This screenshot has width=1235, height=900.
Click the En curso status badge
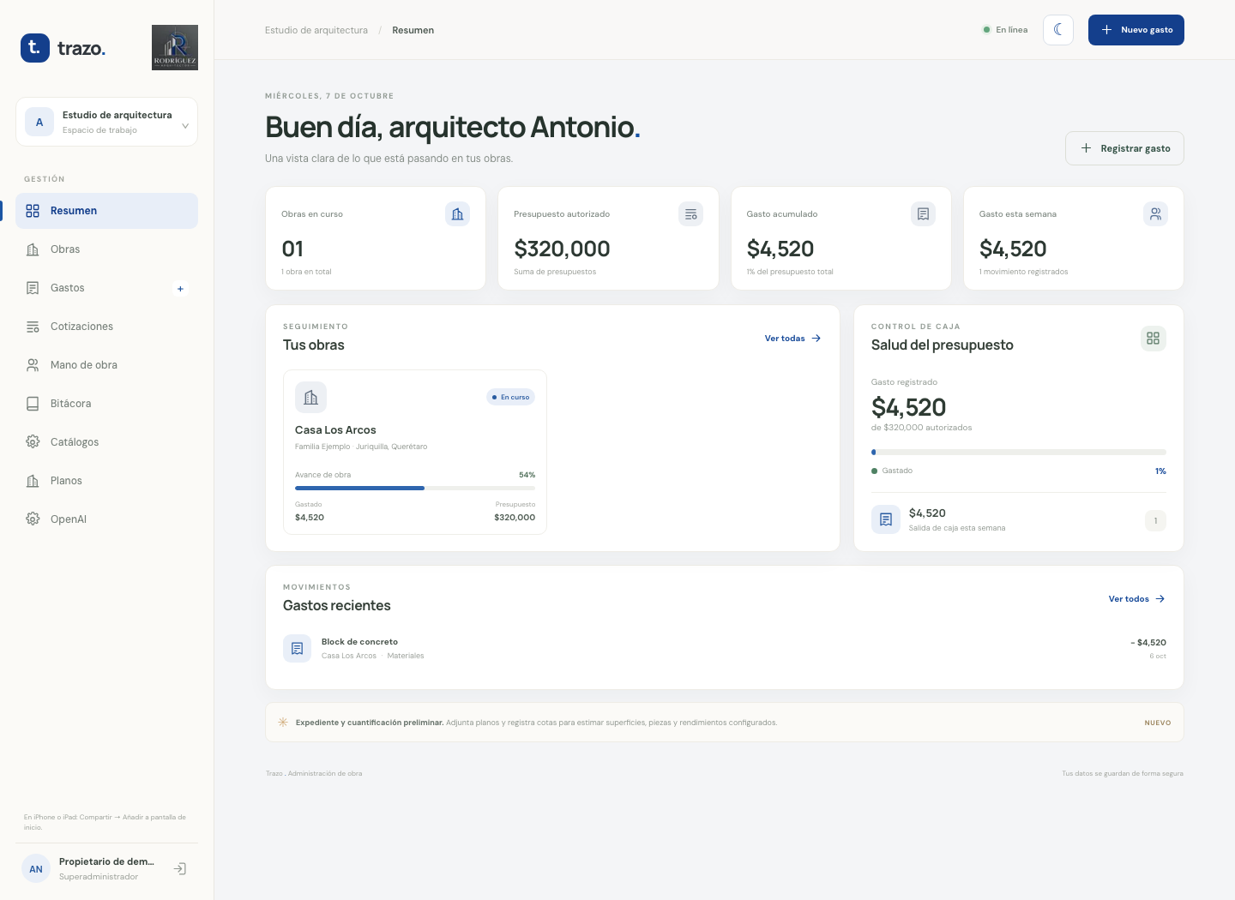pyautogui.click(x=511, y=397)
